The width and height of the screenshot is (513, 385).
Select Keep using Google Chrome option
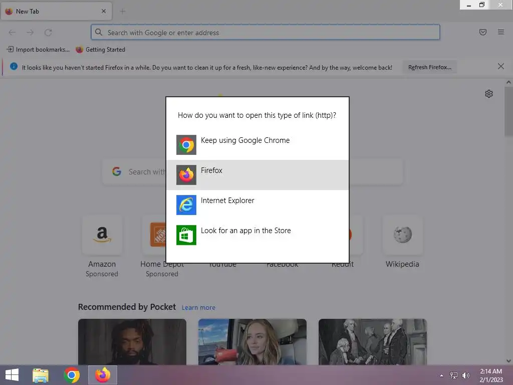258,145
